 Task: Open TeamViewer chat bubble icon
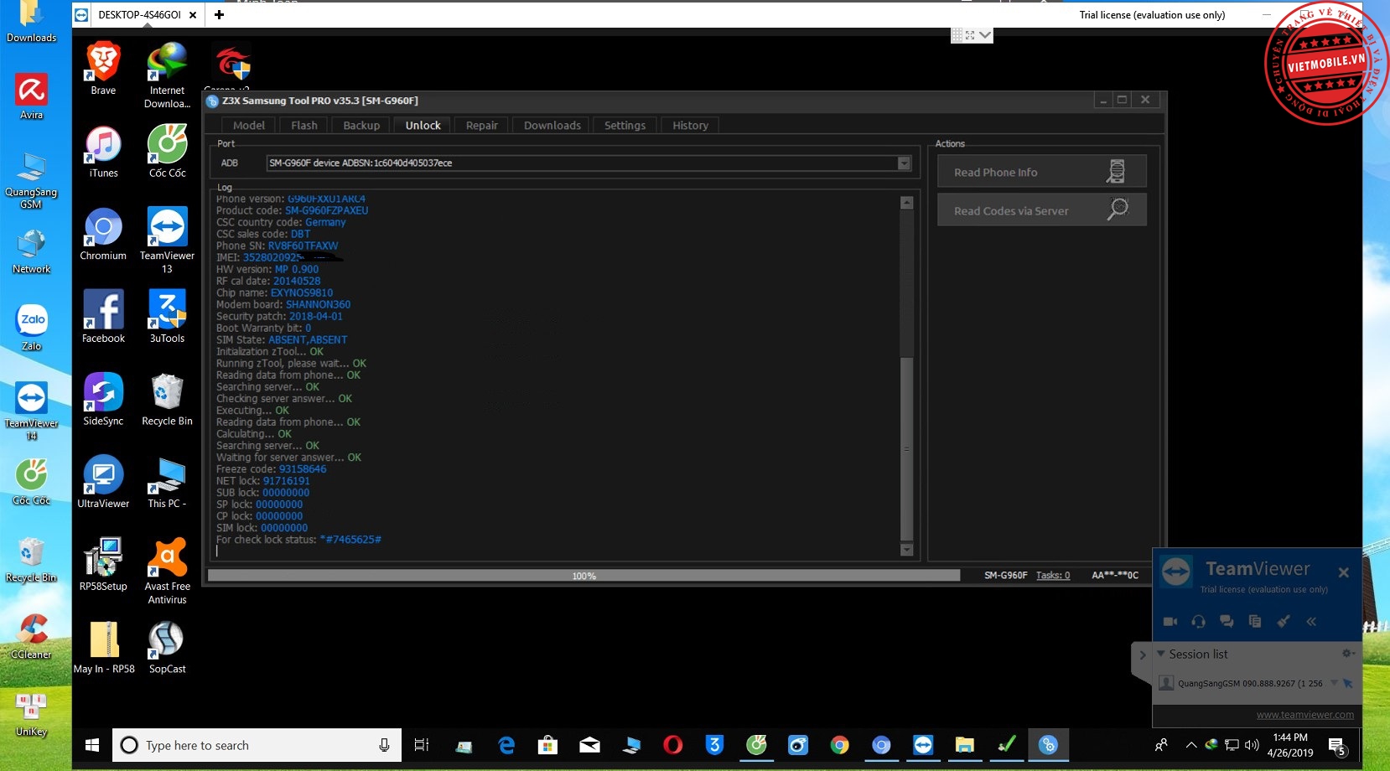[x=1227, y=621]
